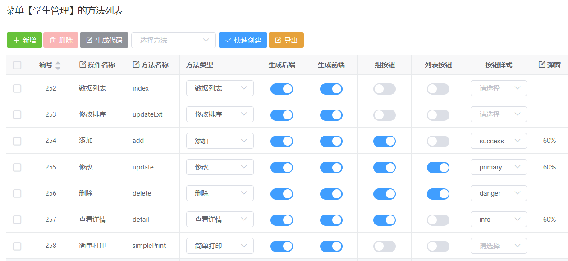Click the edit icon beside 弹窗 header

542,64
